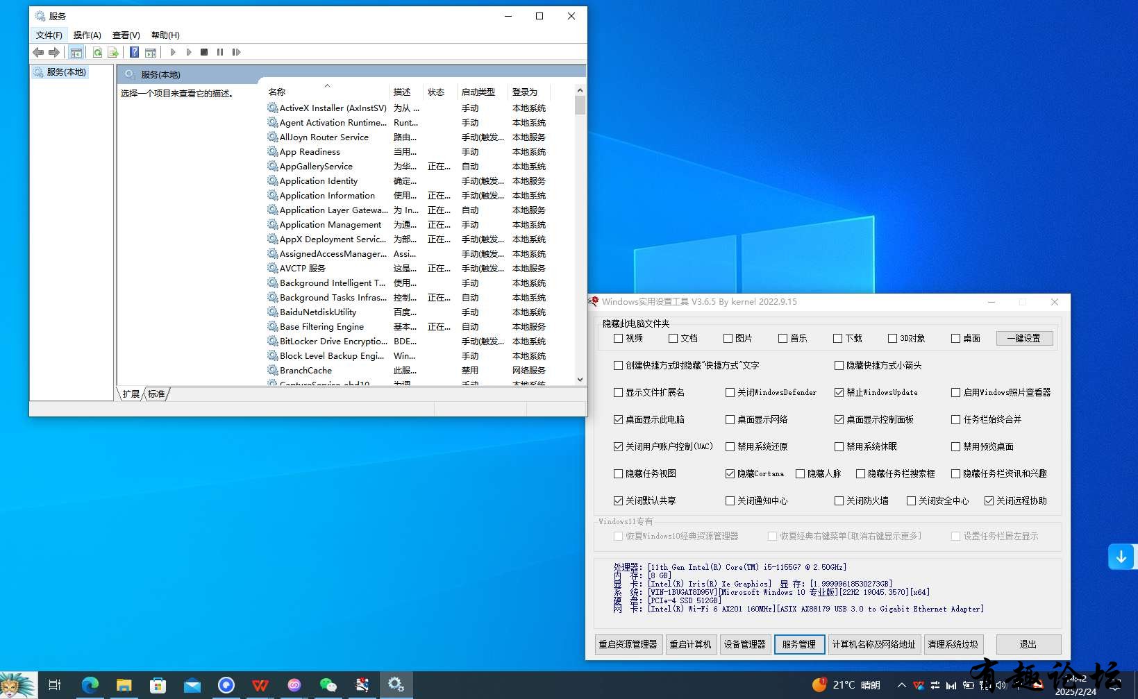Open File Explorer from the taskbar

tap(124, 685)
